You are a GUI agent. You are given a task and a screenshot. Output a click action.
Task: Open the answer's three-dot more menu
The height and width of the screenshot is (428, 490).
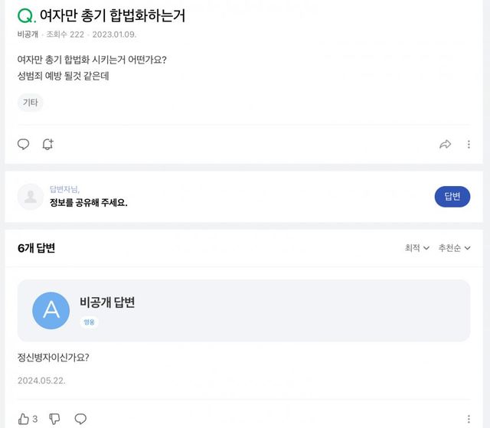(x=469, y=419)
